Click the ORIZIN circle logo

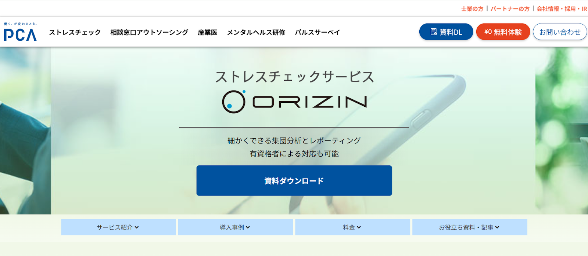point(234,102)
